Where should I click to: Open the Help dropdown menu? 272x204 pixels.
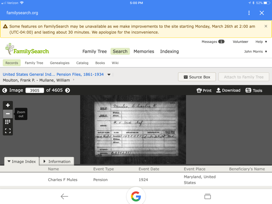point(261,42)
